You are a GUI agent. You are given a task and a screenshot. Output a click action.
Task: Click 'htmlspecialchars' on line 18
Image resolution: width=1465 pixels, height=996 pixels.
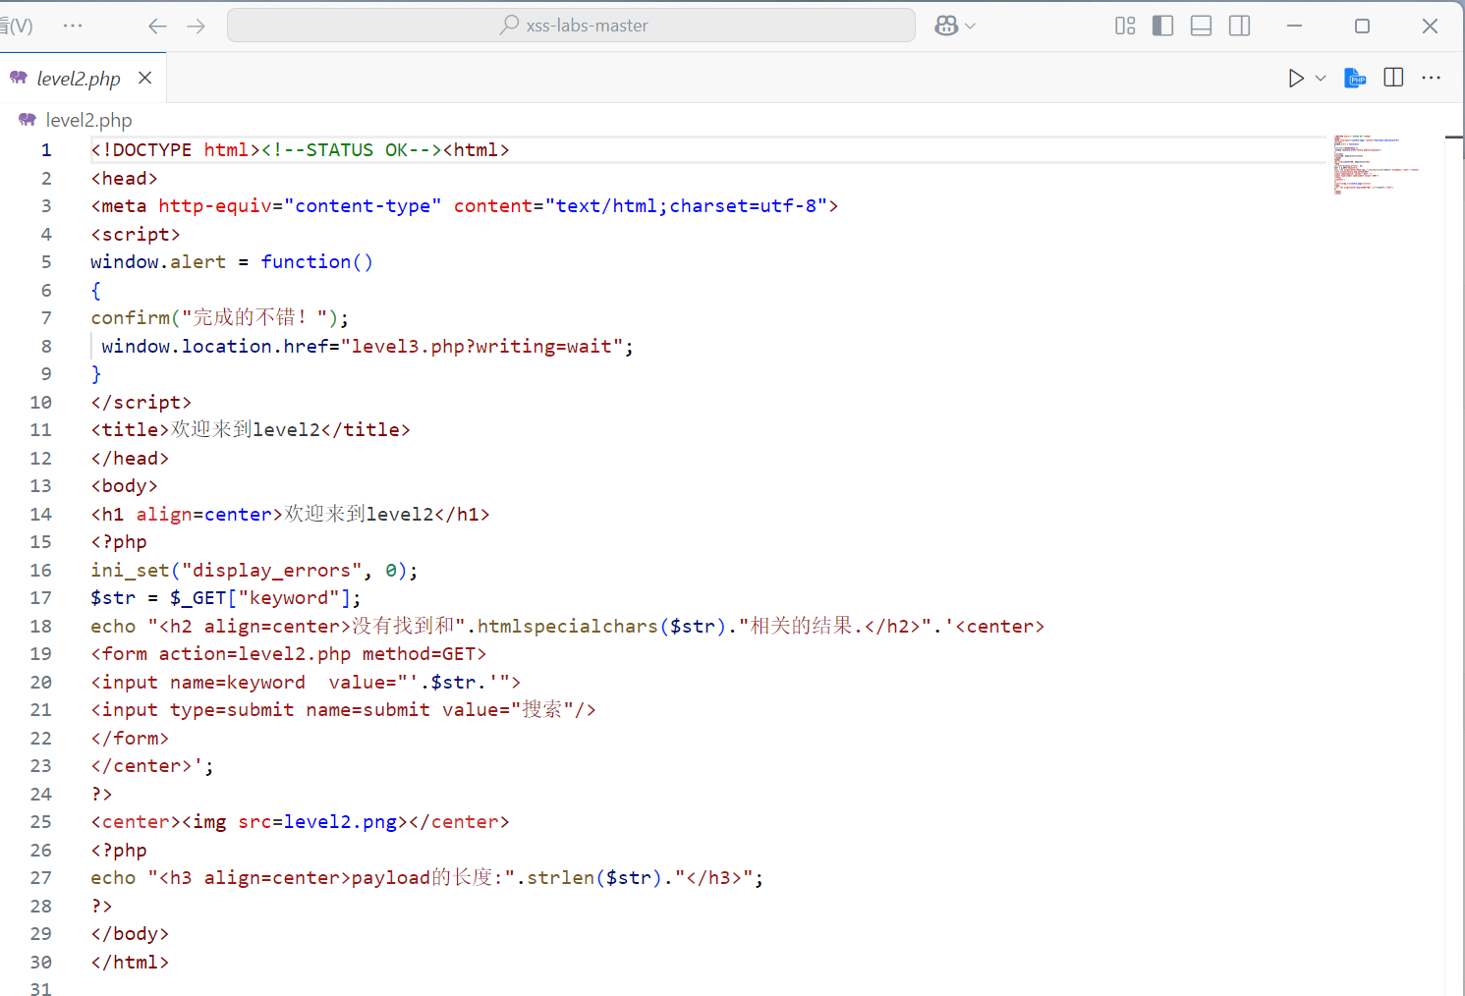coord(568,627)
